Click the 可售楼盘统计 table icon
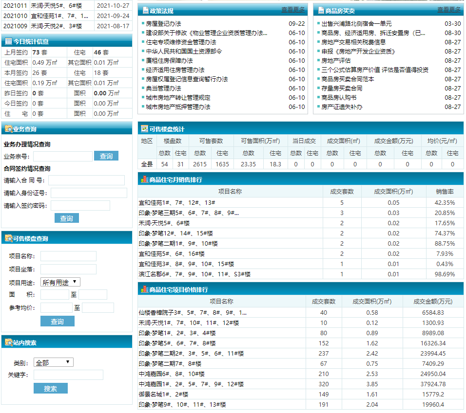Viewport: 466px width, 413px height. pos(144,129)
